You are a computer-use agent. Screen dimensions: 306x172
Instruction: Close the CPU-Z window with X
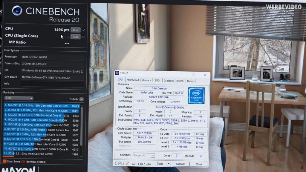tap(205, 75)
